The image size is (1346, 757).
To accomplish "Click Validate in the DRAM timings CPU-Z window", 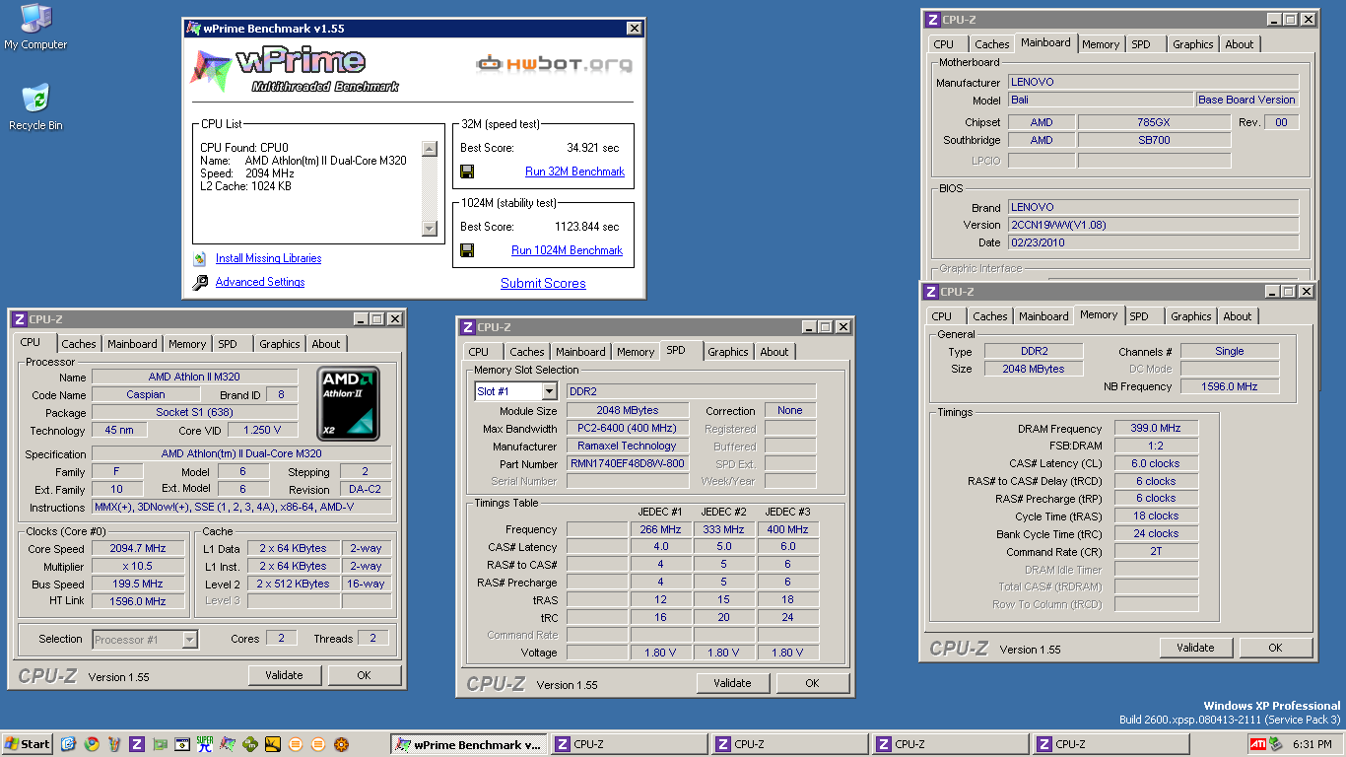I will tap(1195, 648).
